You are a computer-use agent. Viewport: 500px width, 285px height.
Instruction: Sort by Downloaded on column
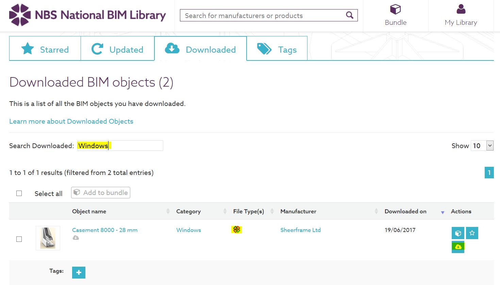click(x=405, y=211)
